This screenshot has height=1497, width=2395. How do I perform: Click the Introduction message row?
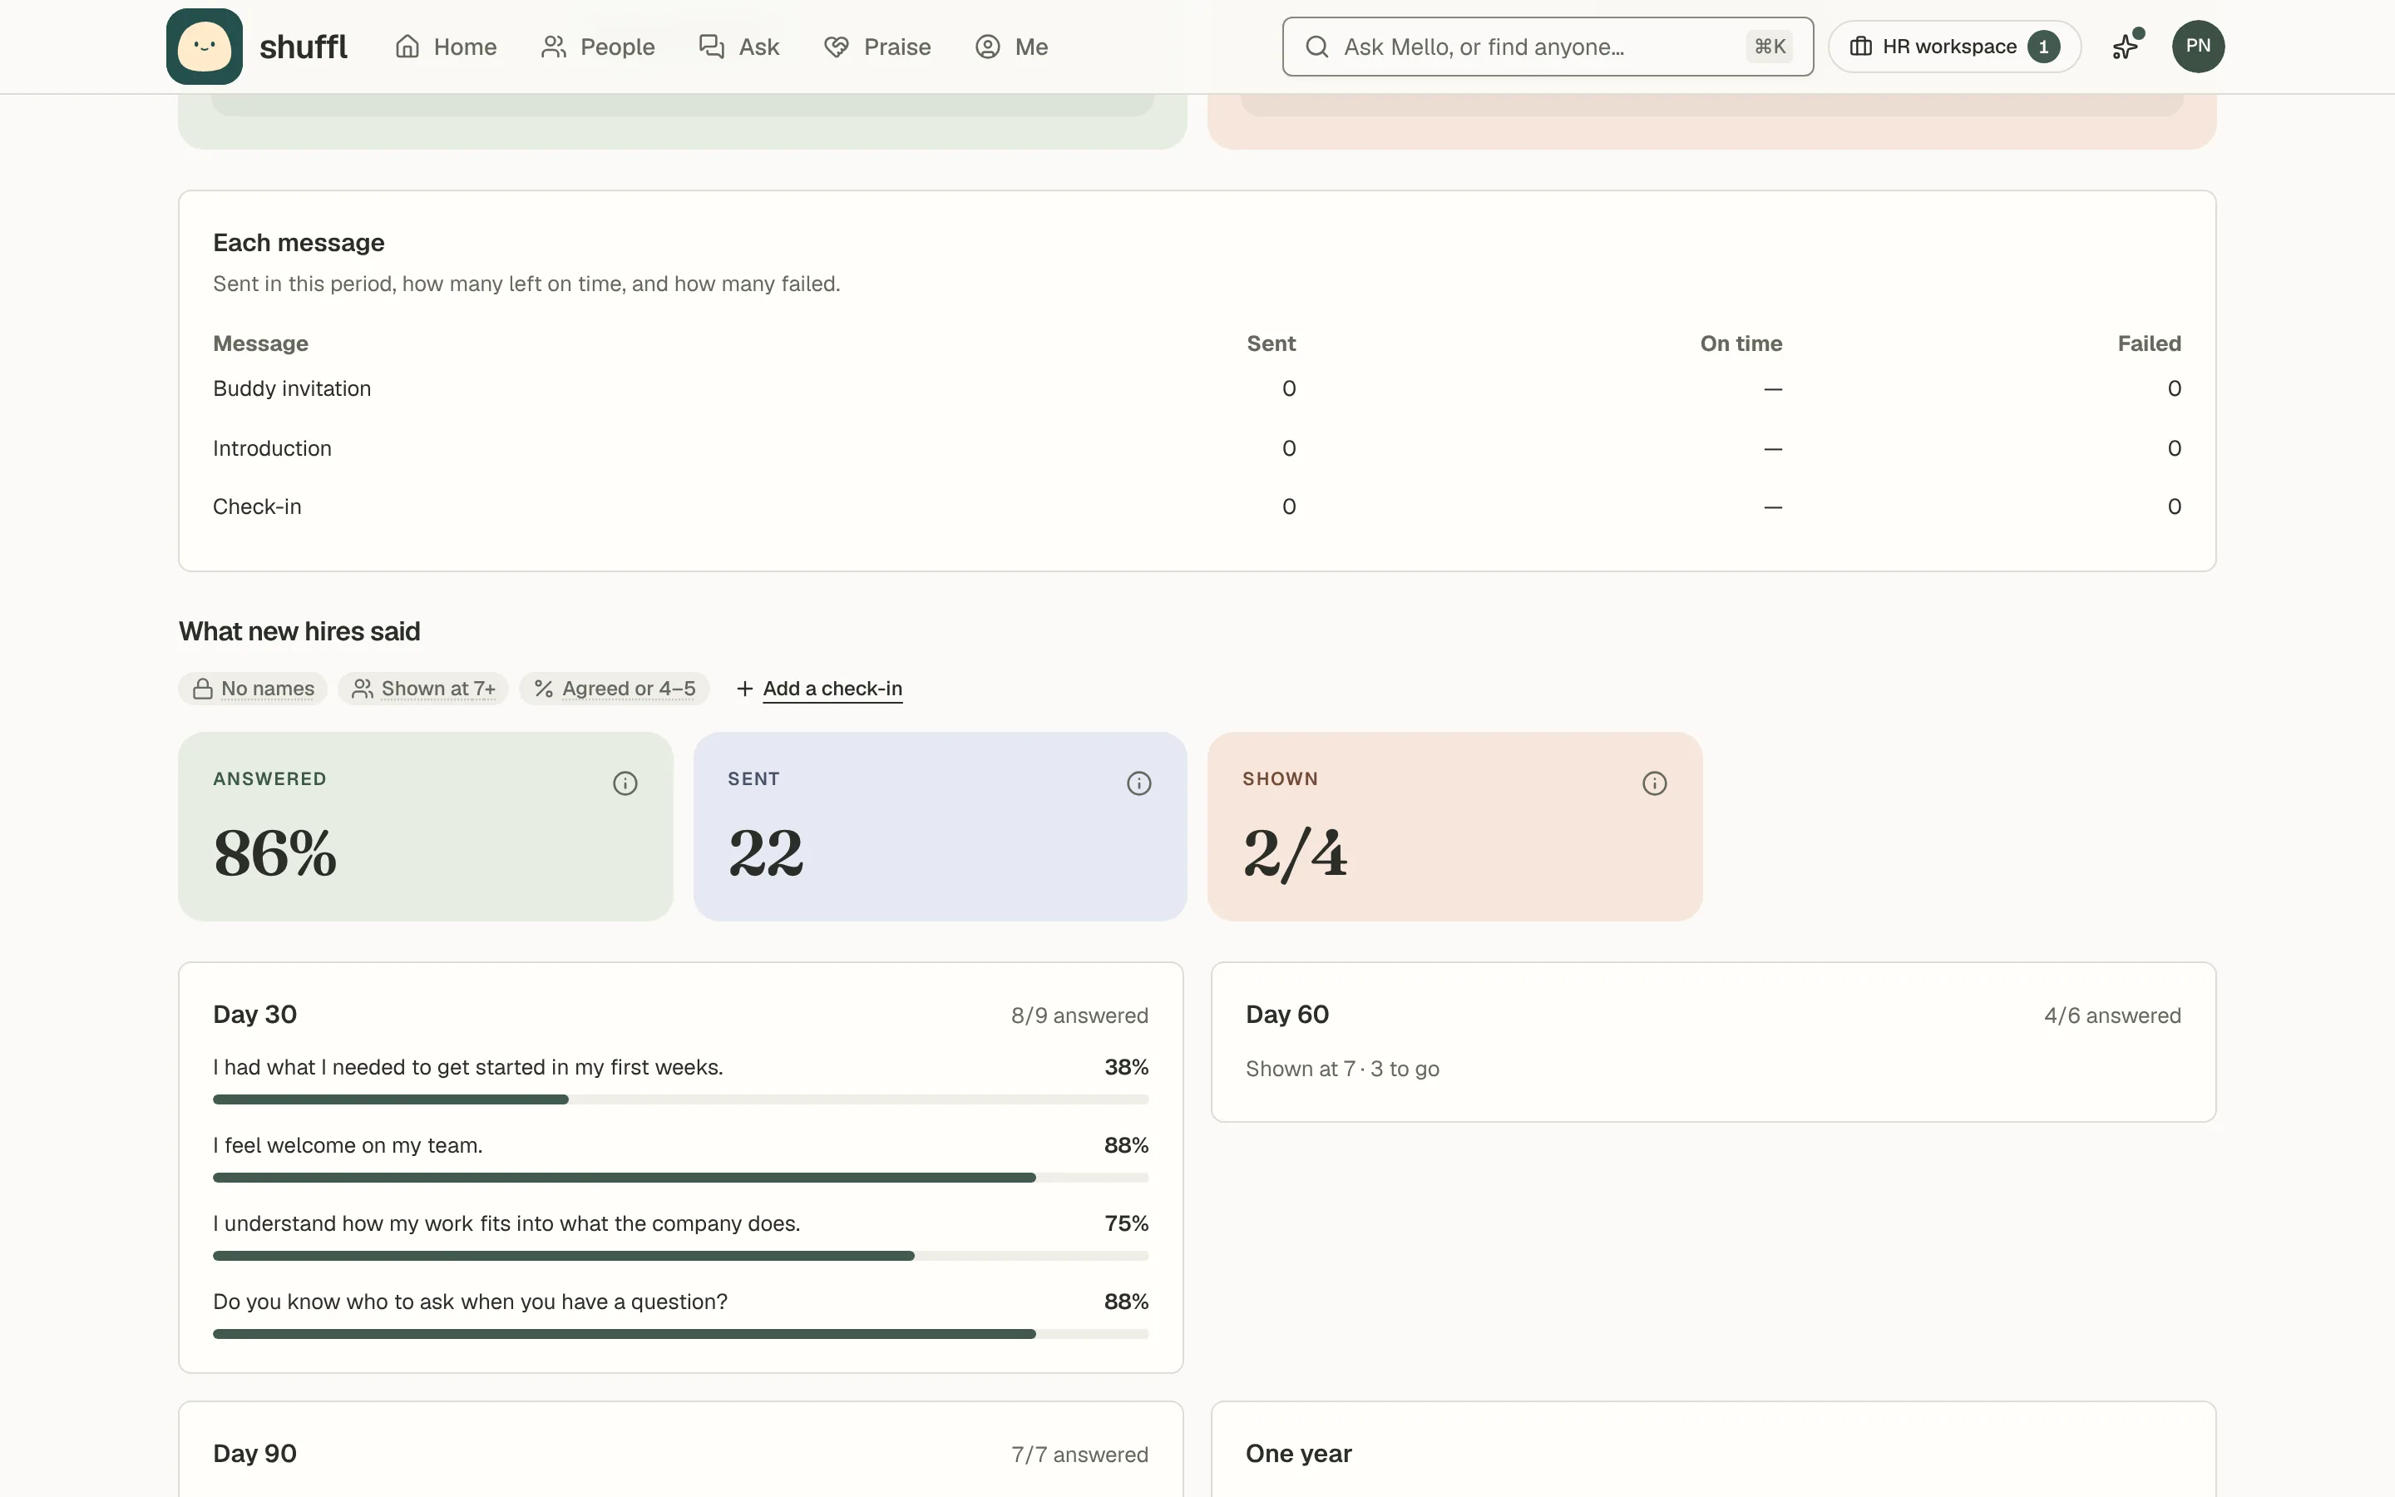[x=1197, y=448]
